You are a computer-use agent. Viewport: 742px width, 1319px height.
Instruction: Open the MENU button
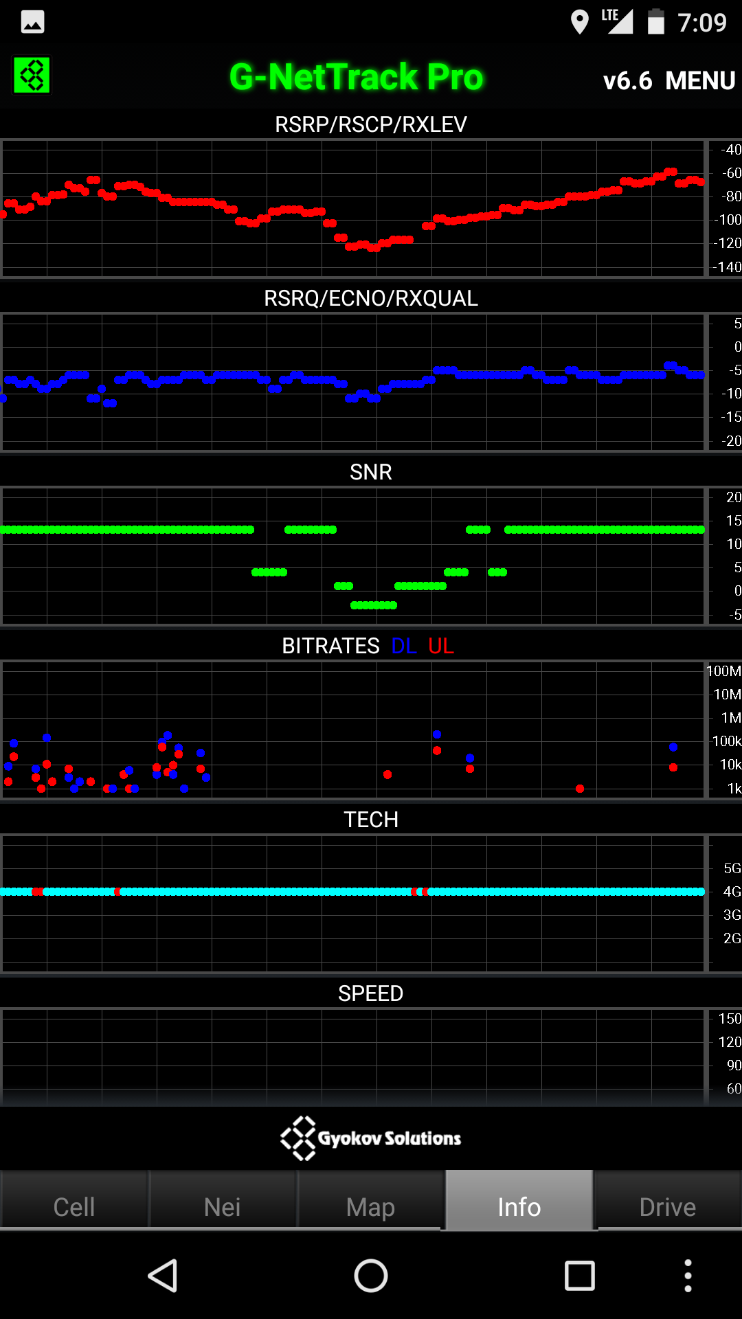tap(700, 81)
